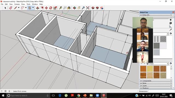Open the Window menu
The width and height of the screenshot is (175, 98).
pyautogui.click(x=35, y=4)
